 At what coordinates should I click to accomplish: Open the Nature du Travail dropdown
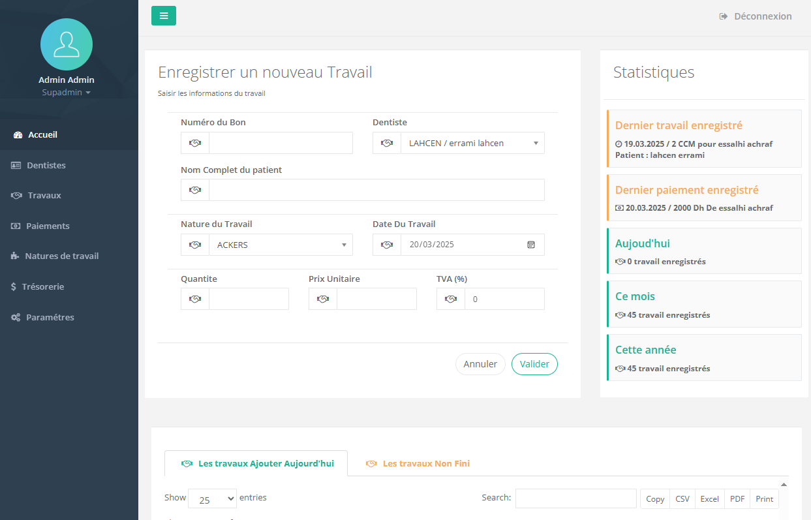point(281,245)
